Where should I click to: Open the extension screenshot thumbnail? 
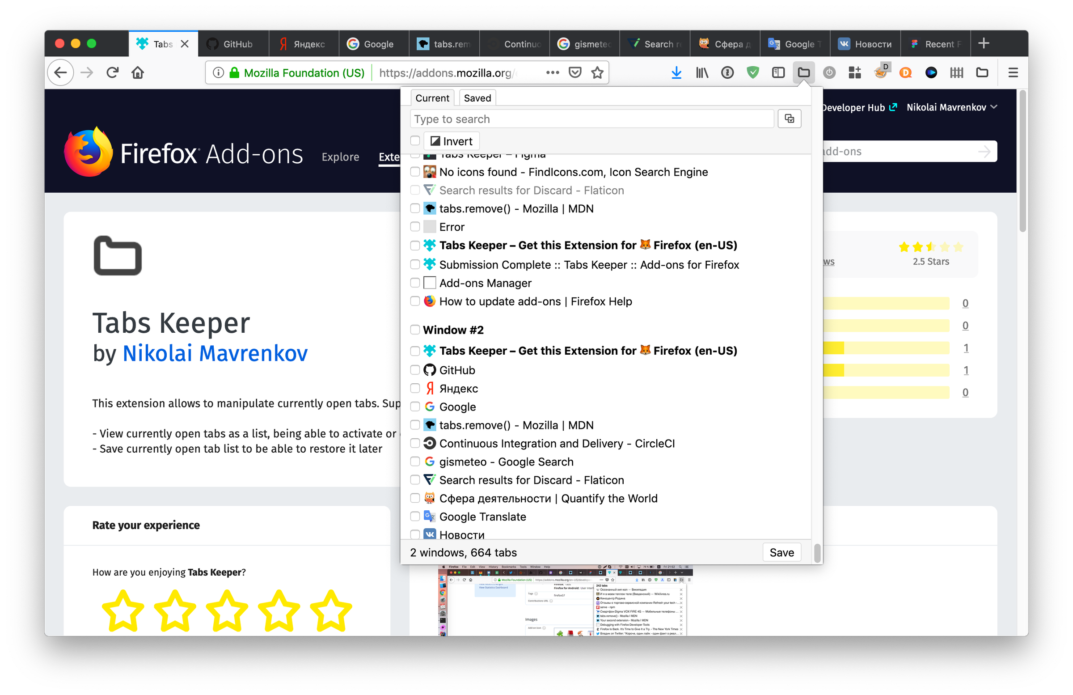pos(566,600)
